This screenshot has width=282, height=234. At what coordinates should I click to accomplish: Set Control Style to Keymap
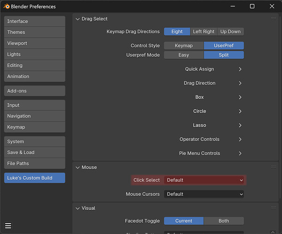click(184, 45)
